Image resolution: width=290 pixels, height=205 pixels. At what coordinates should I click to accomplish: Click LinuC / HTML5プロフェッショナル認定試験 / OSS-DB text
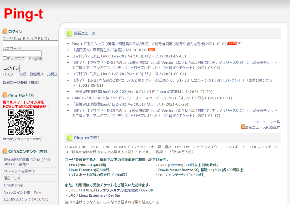[110, 190]
